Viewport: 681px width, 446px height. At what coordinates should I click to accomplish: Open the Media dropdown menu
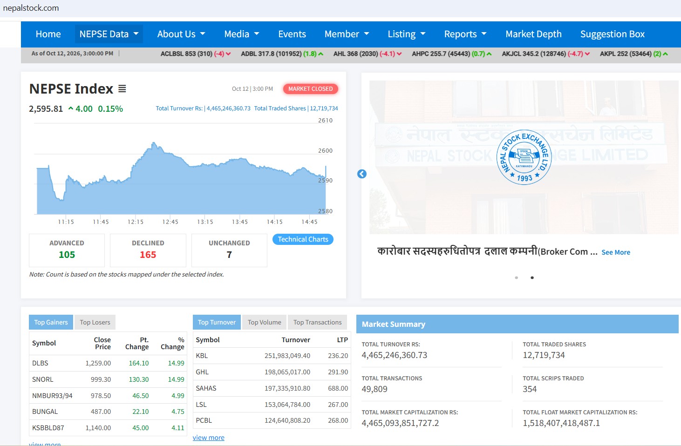242,34
